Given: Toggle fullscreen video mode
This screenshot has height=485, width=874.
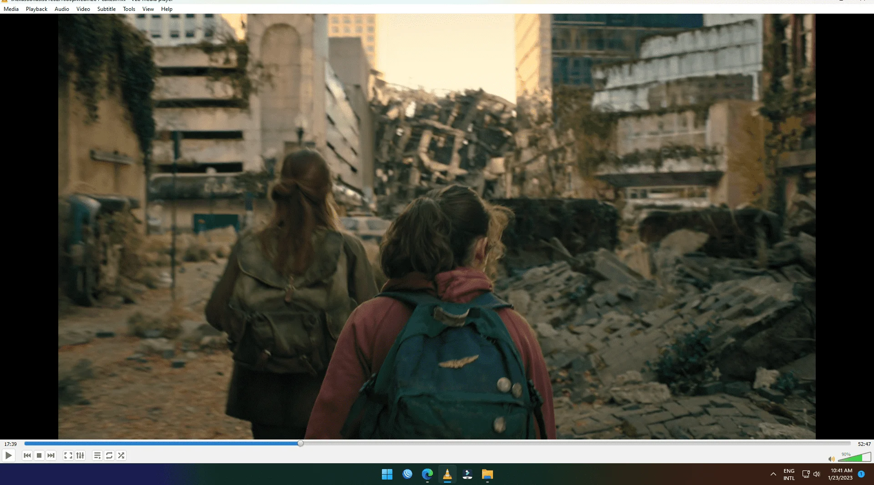Looking at the screenshot, I should click(68, 455).
